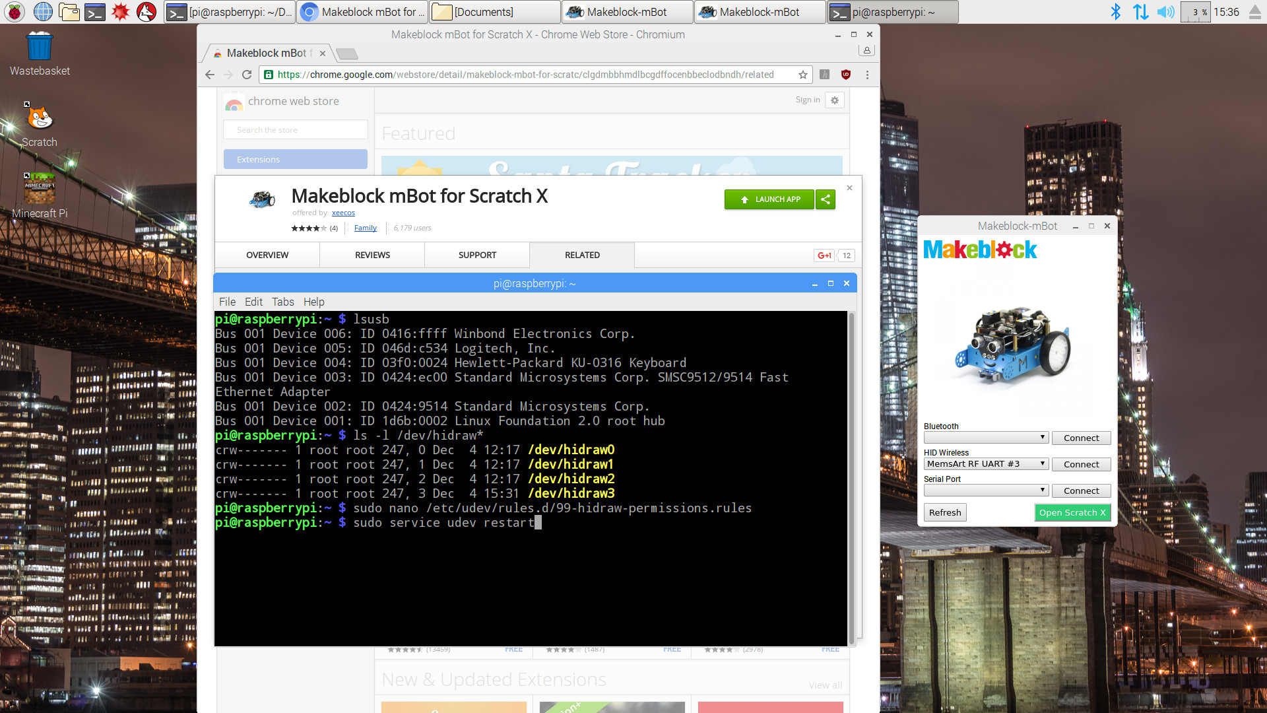Switch to the SUPPORT tab

477,255
